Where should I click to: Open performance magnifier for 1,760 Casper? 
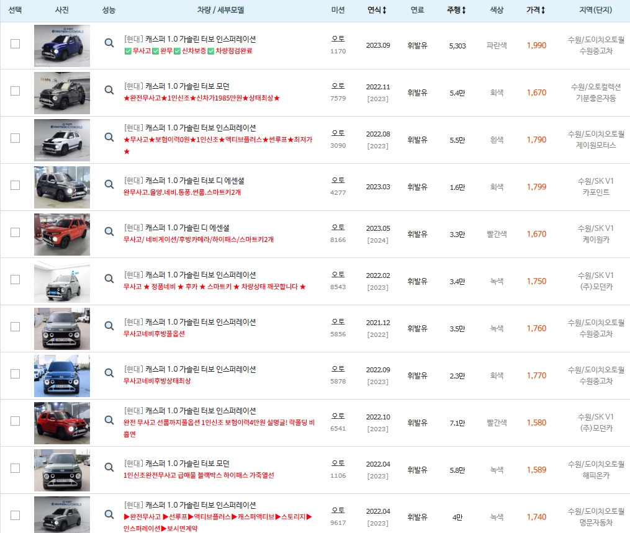[109, 326]
